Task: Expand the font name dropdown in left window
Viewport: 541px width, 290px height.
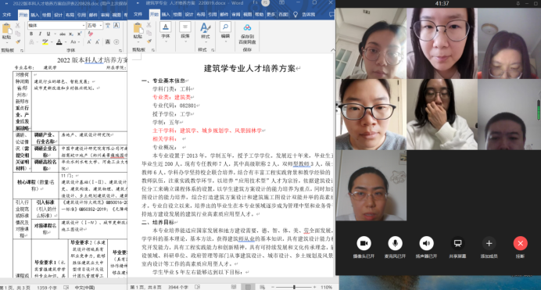Action: tap(84, 26)
